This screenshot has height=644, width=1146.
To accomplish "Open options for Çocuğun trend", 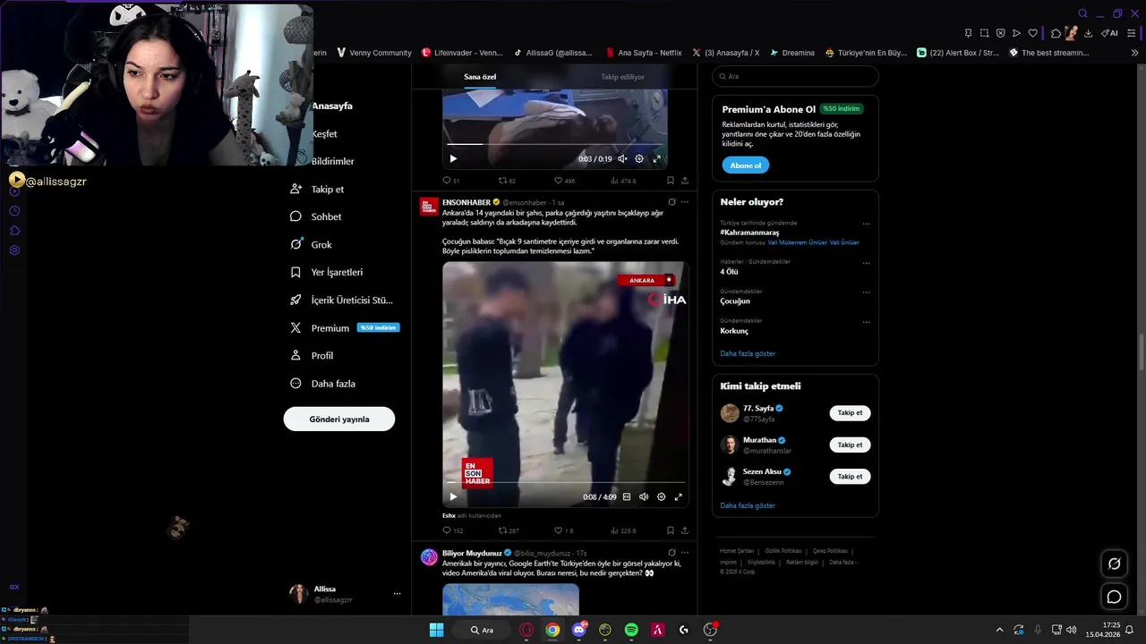I will point(866,292).
